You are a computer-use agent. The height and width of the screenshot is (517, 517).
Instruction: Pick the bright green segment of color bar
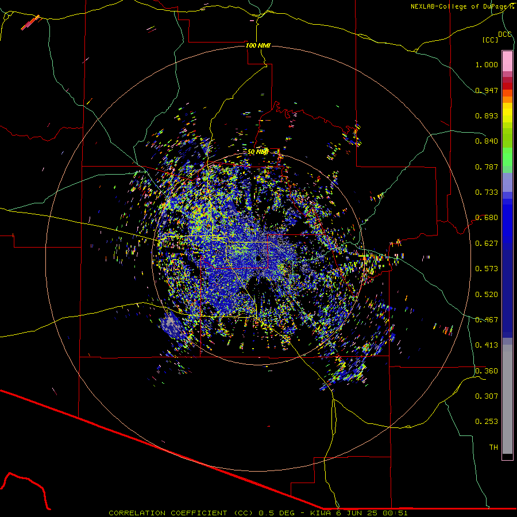[507, 157]
